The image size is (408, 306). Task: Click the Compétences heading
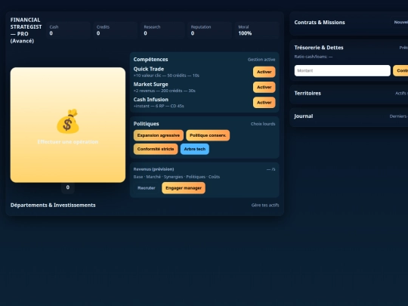(150, 60)
